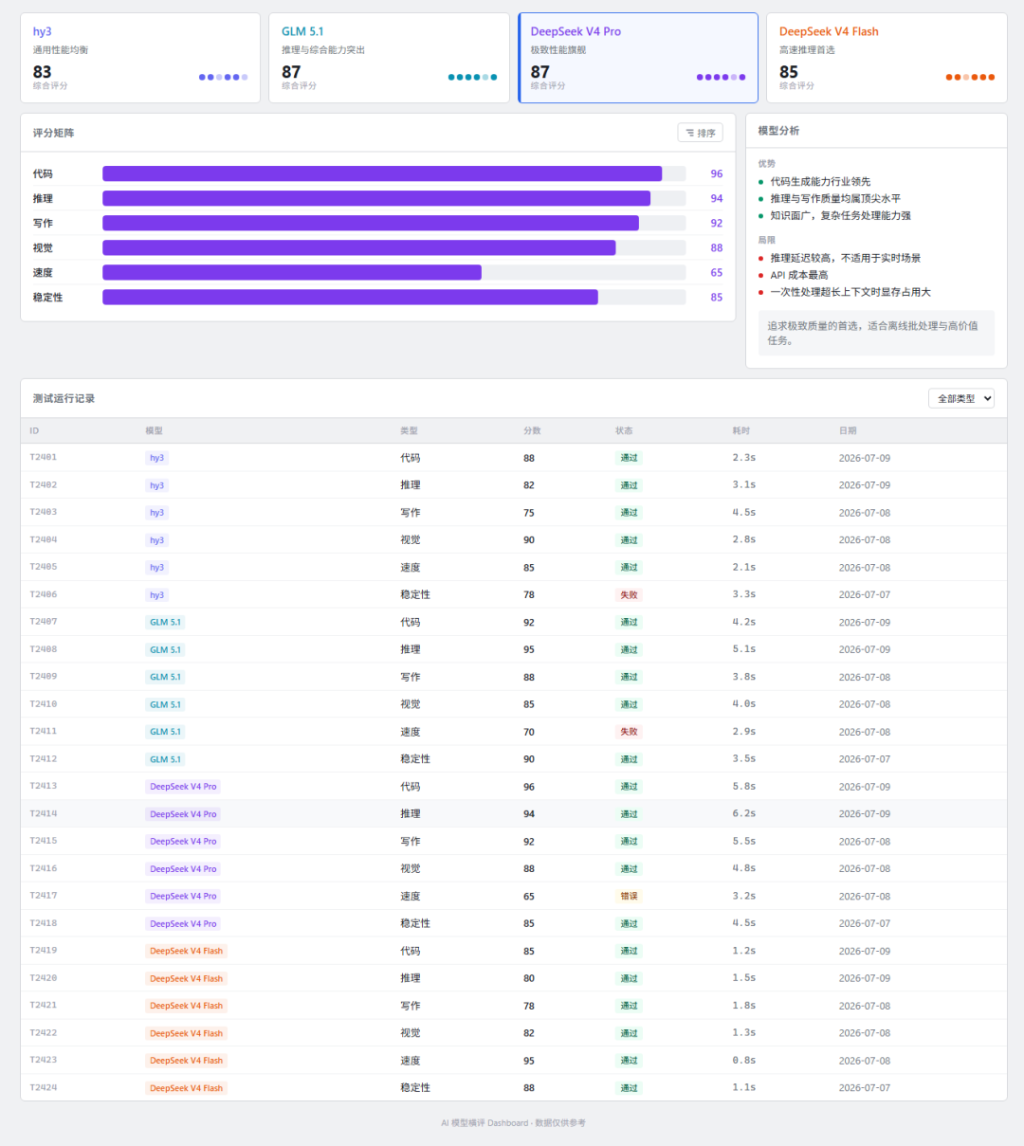Click the 追求极致质量的首选 summary note

tap(876, 333)
